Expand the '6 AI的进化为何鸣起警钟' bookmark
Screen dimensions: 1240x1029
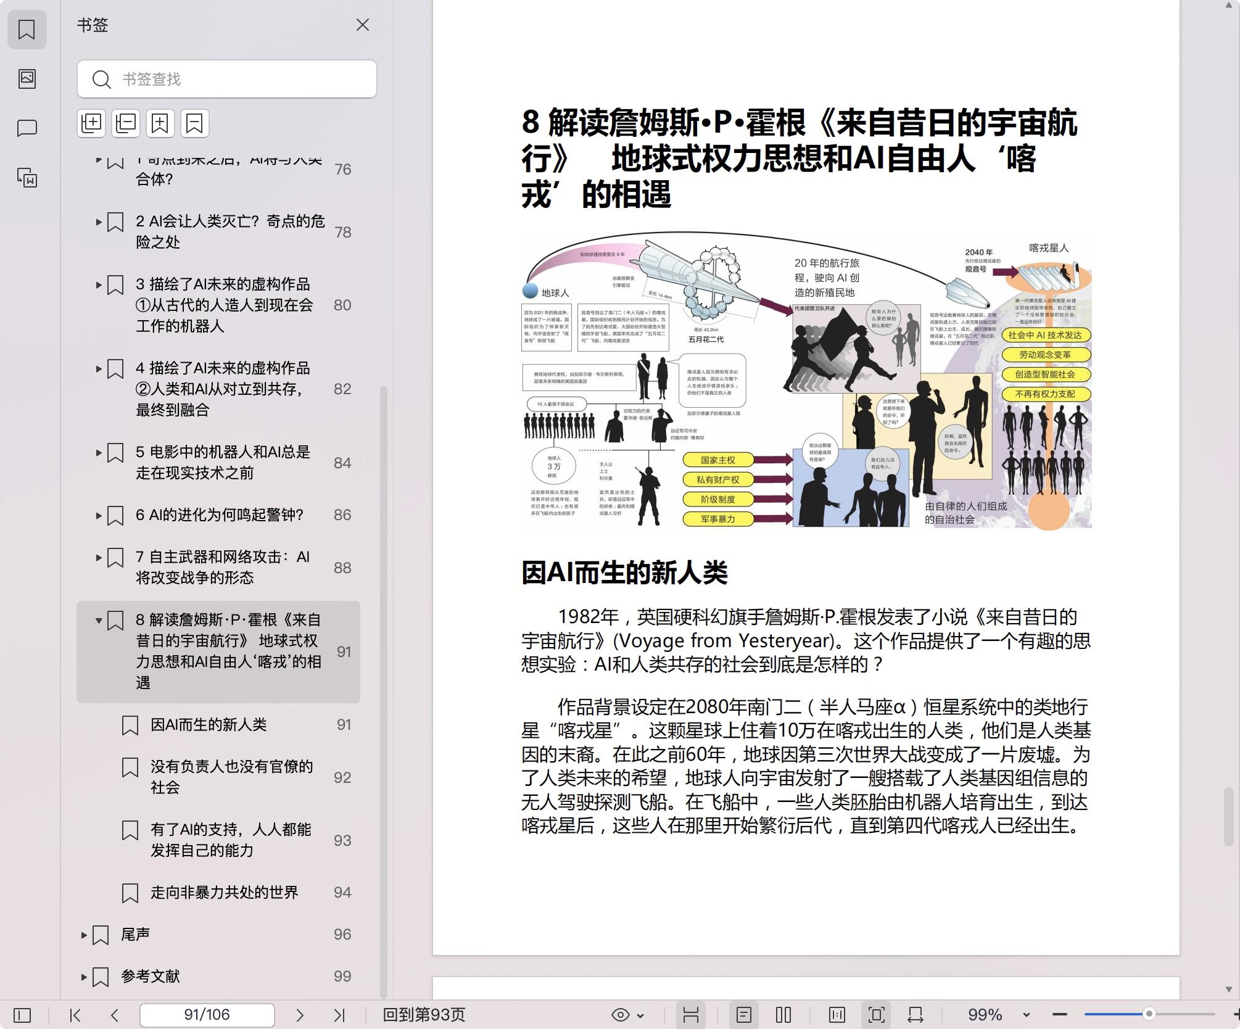click(99, 516)
